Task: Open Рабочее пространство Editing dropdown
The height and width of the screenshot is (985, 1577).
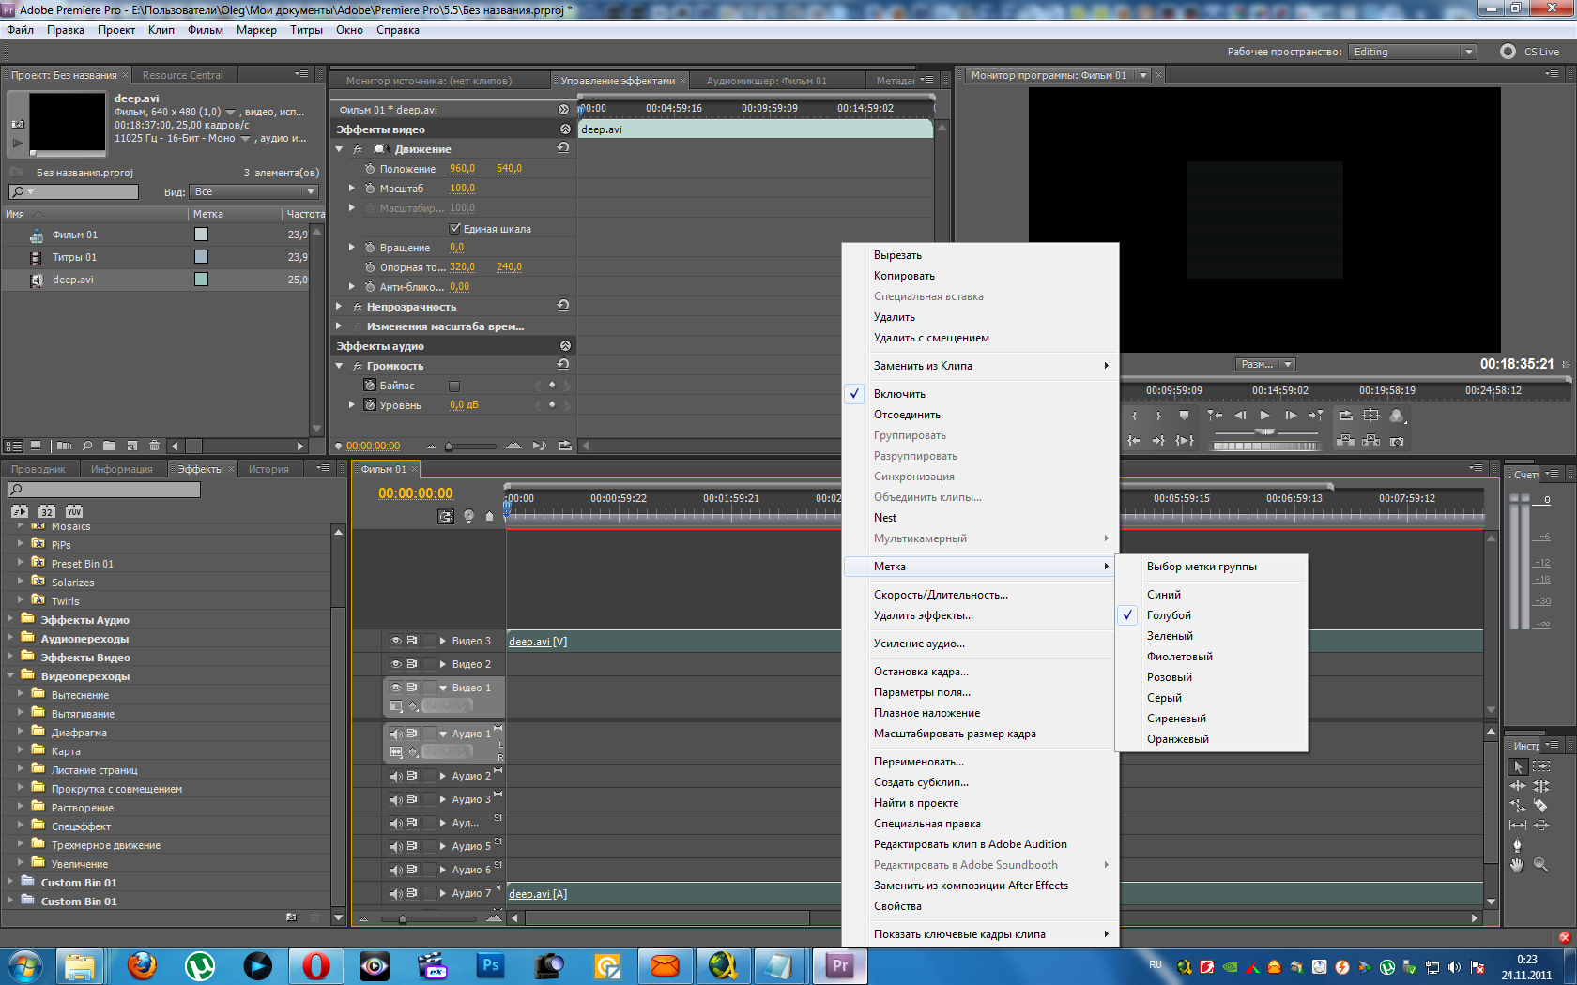Action: [1413, 52]
